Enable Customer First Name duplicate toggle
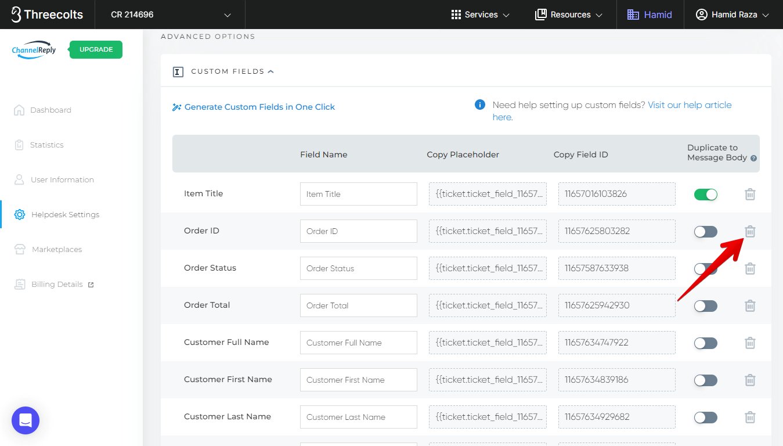This screenshot has width=783, height=446. (x=706, y=380)
